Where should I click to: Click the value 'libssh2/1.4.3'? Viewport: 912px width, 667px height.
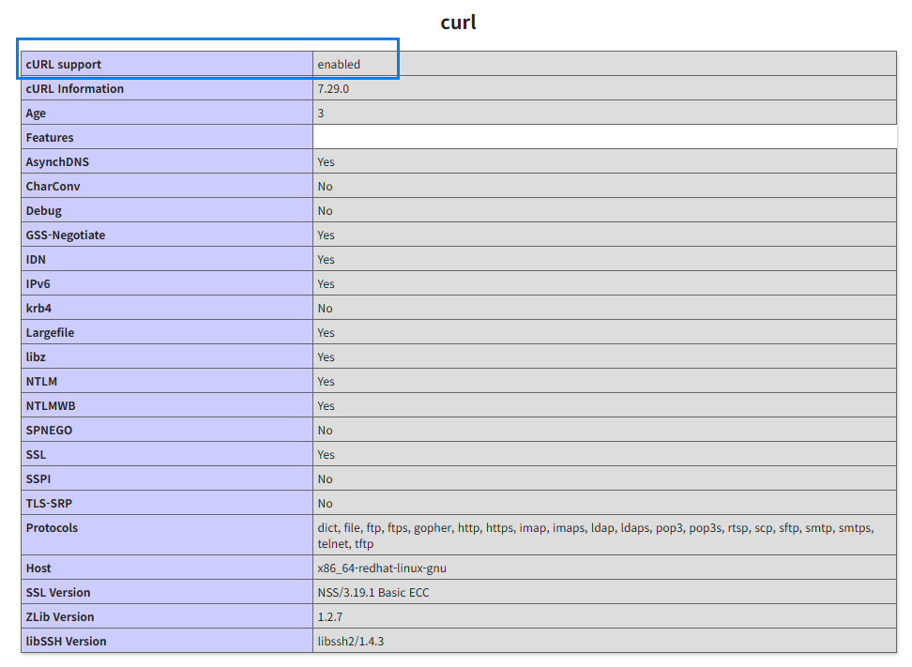pyautogui.click(x=351, y=642)
